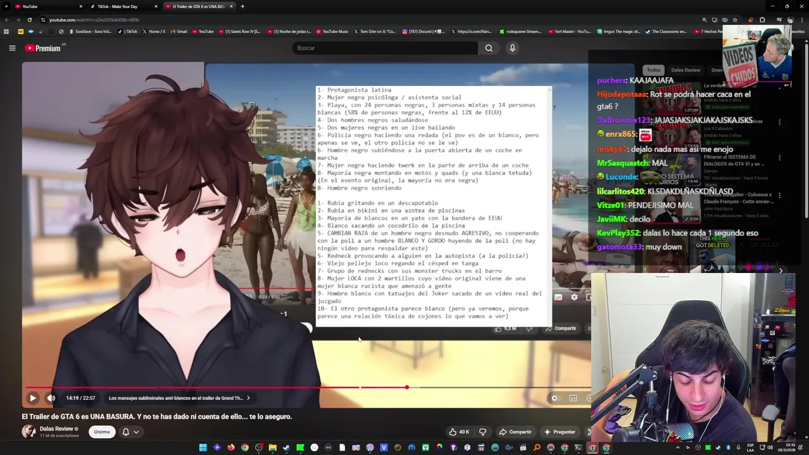Start voice search with the microphone
The height and width of the screenshot is (455, 809).
[513, 48]
